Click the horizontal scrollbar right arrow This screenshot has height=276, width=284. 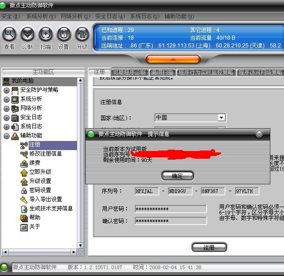(74, 252)
